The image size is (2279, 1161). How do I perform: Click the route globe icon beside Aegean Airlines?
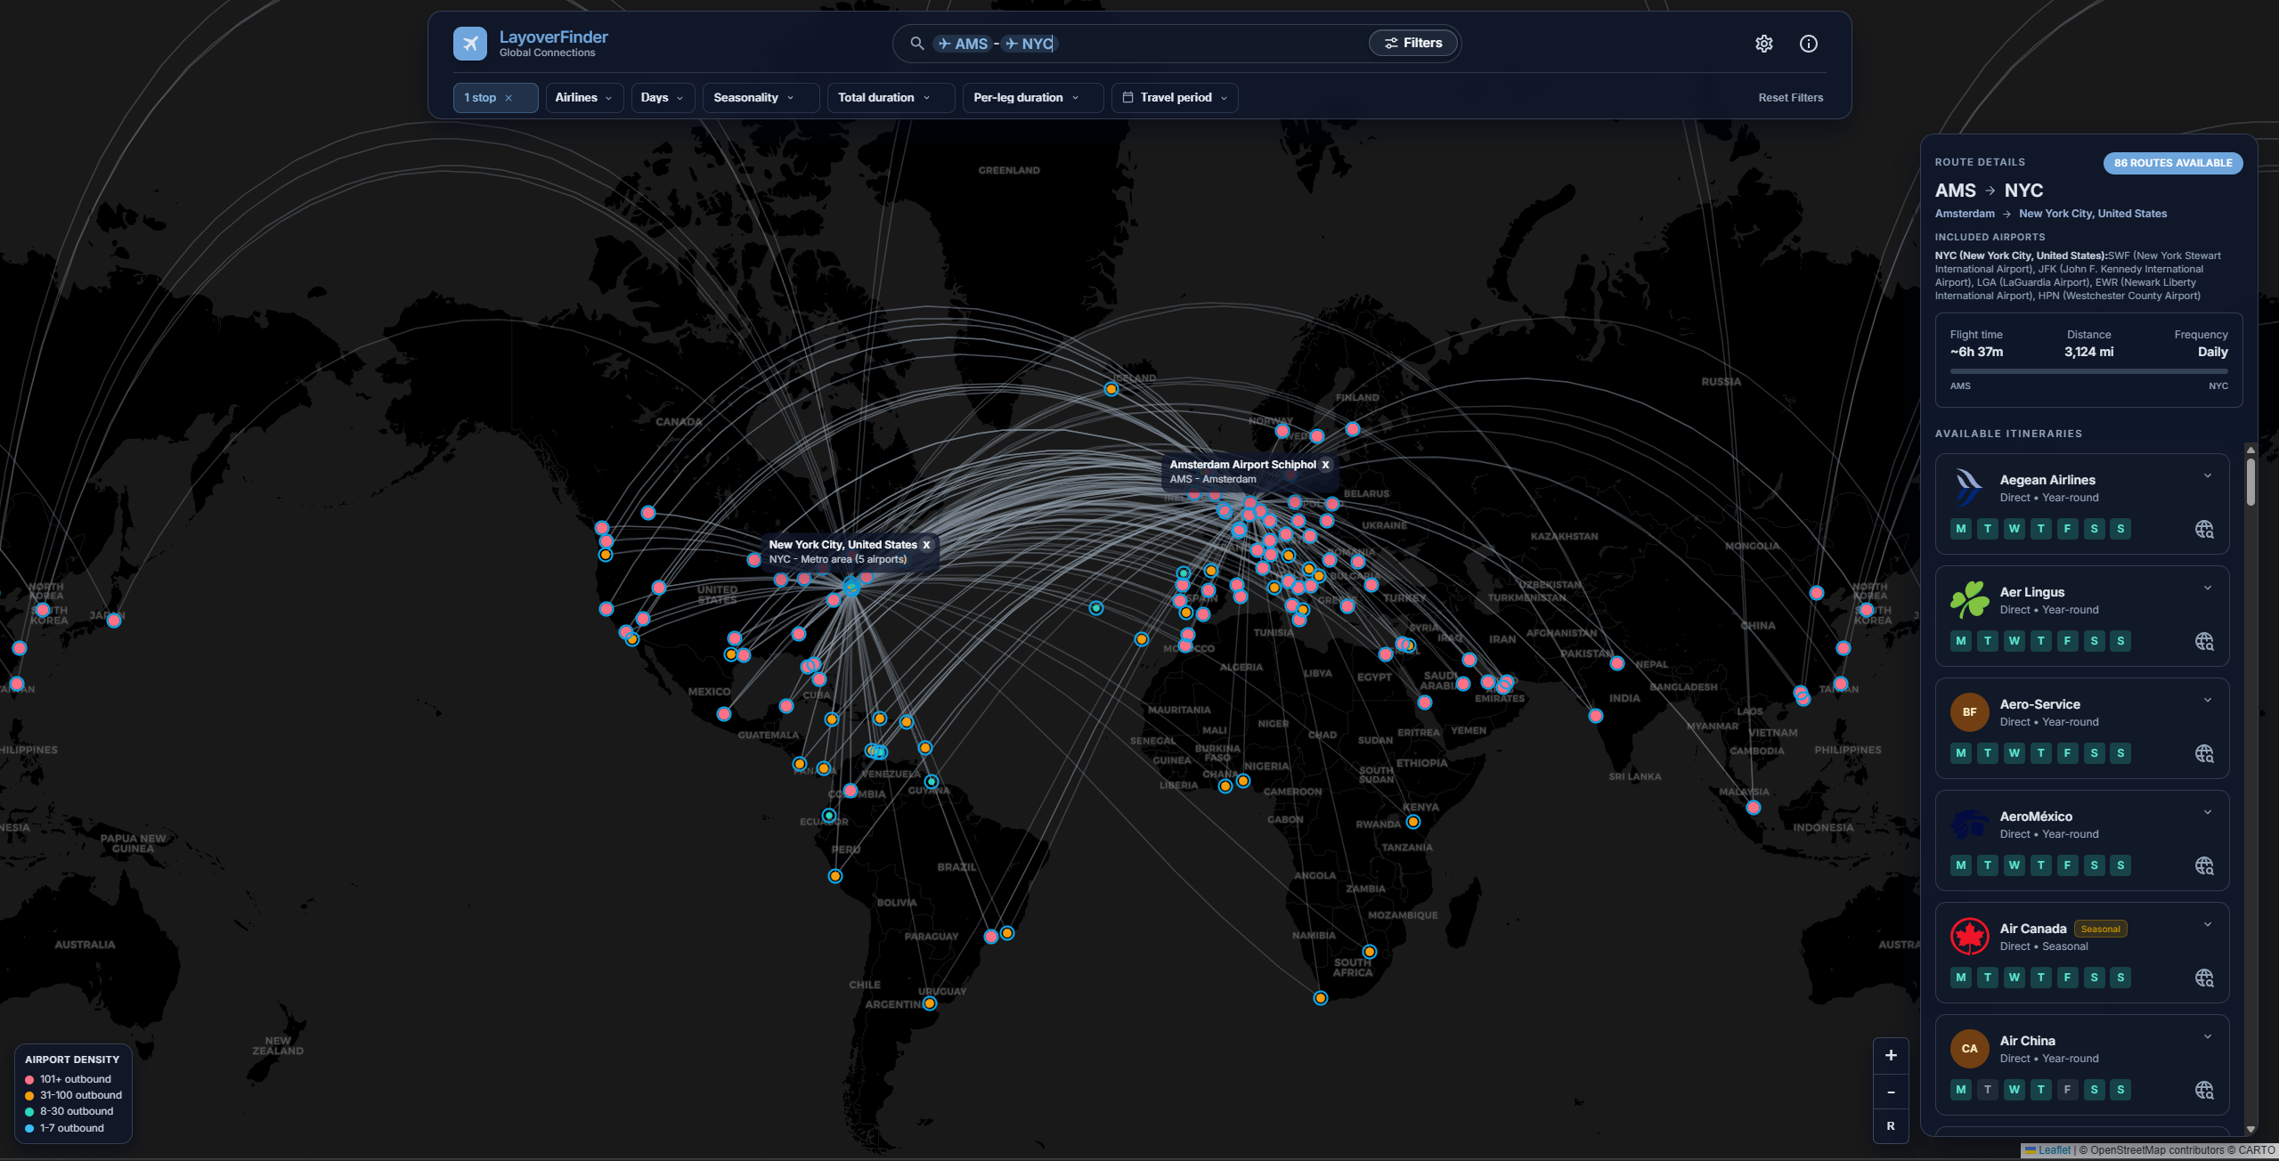coord(2204,530)
